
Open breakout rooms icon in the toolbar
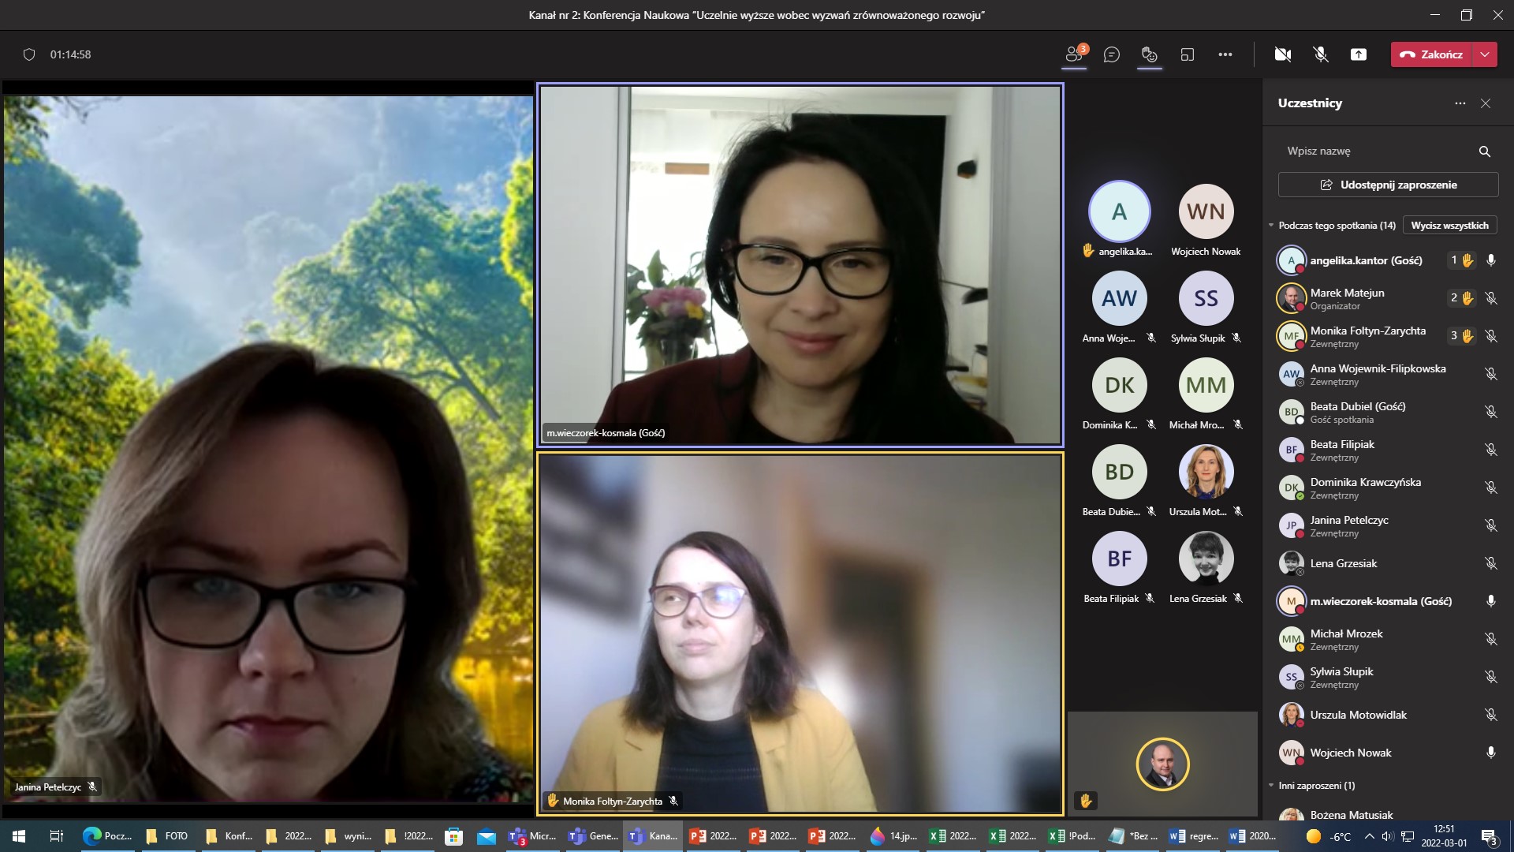click(x=1188, y=54)
